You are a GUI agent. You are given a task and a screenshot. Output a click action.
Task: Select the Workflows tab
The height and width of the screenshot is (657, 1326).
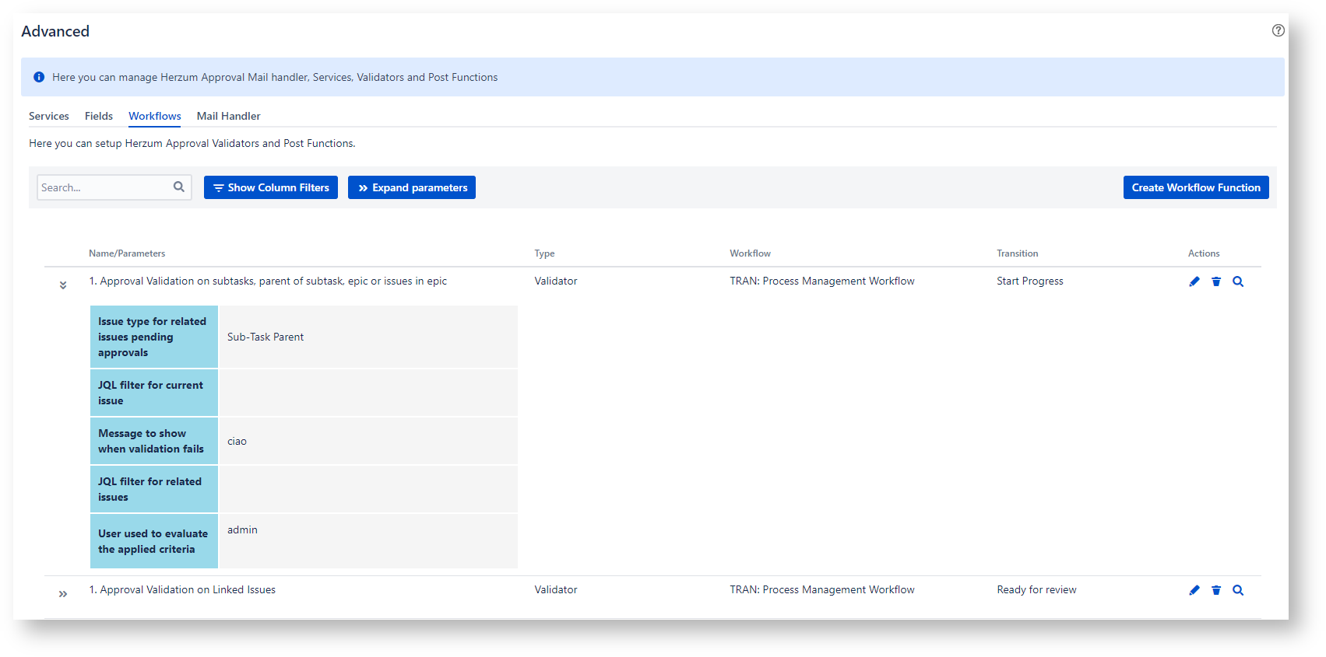click(154, 116)
